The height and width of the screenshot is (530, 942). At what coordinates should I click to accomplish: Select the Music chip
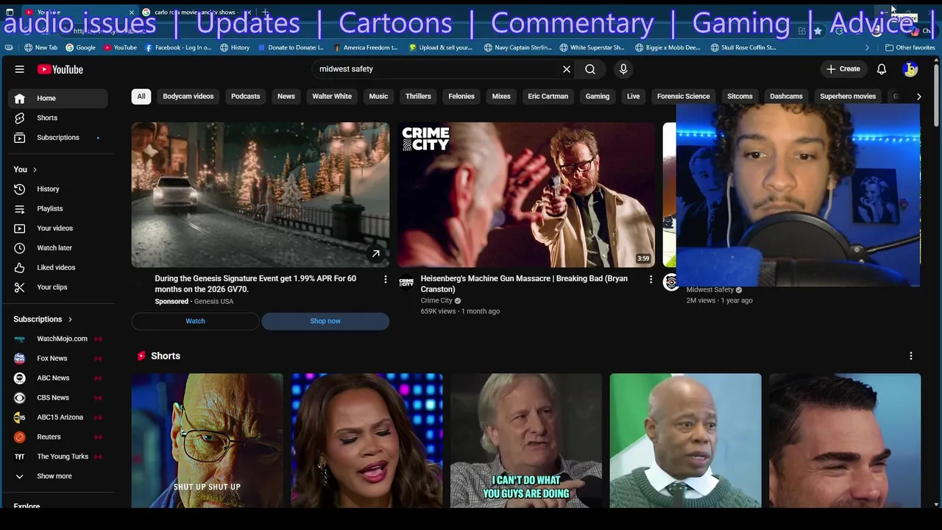[378, 96]
